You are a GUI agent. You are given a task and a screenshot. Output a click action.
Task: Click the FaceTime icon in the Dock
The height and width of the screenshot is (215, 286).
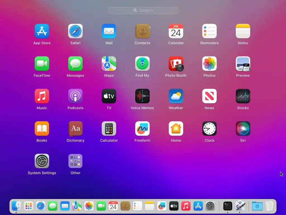[101, 206]
